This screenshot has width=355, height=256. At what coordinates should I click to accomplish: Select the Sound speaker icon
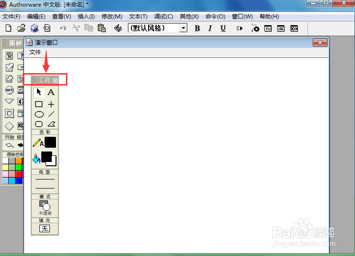point(20,101)
